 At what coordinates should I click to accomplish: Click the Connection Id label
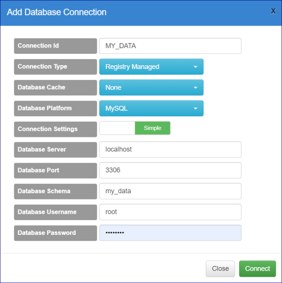click(55, 46)
